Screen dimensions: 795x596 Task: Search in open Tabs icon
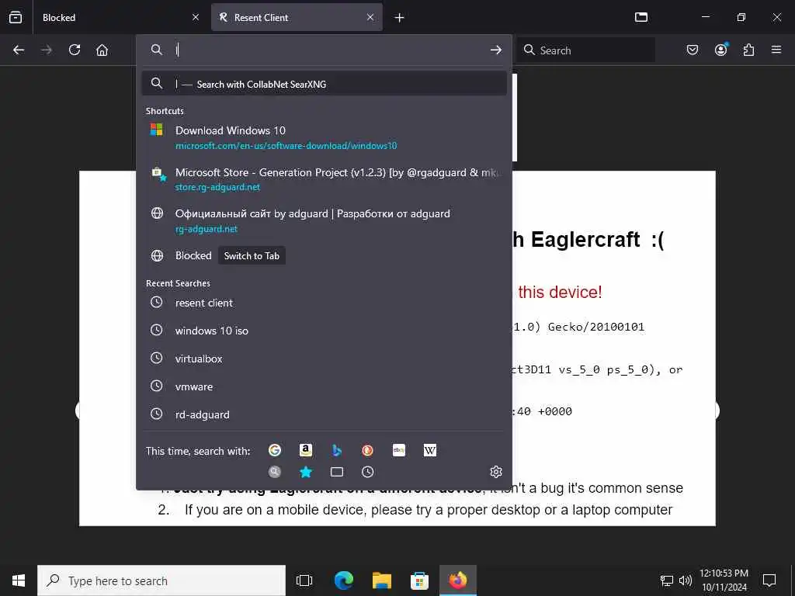(337, 472)
